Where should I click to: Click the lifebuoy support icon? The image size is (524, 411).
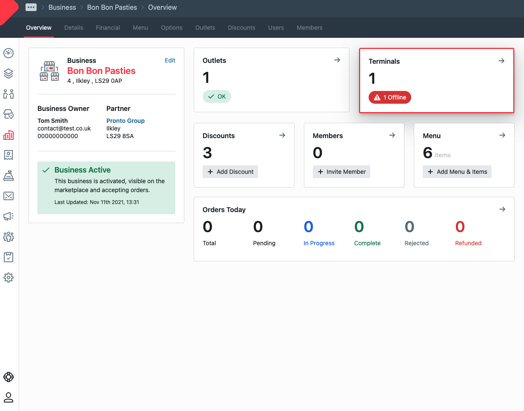coord(9,377)
